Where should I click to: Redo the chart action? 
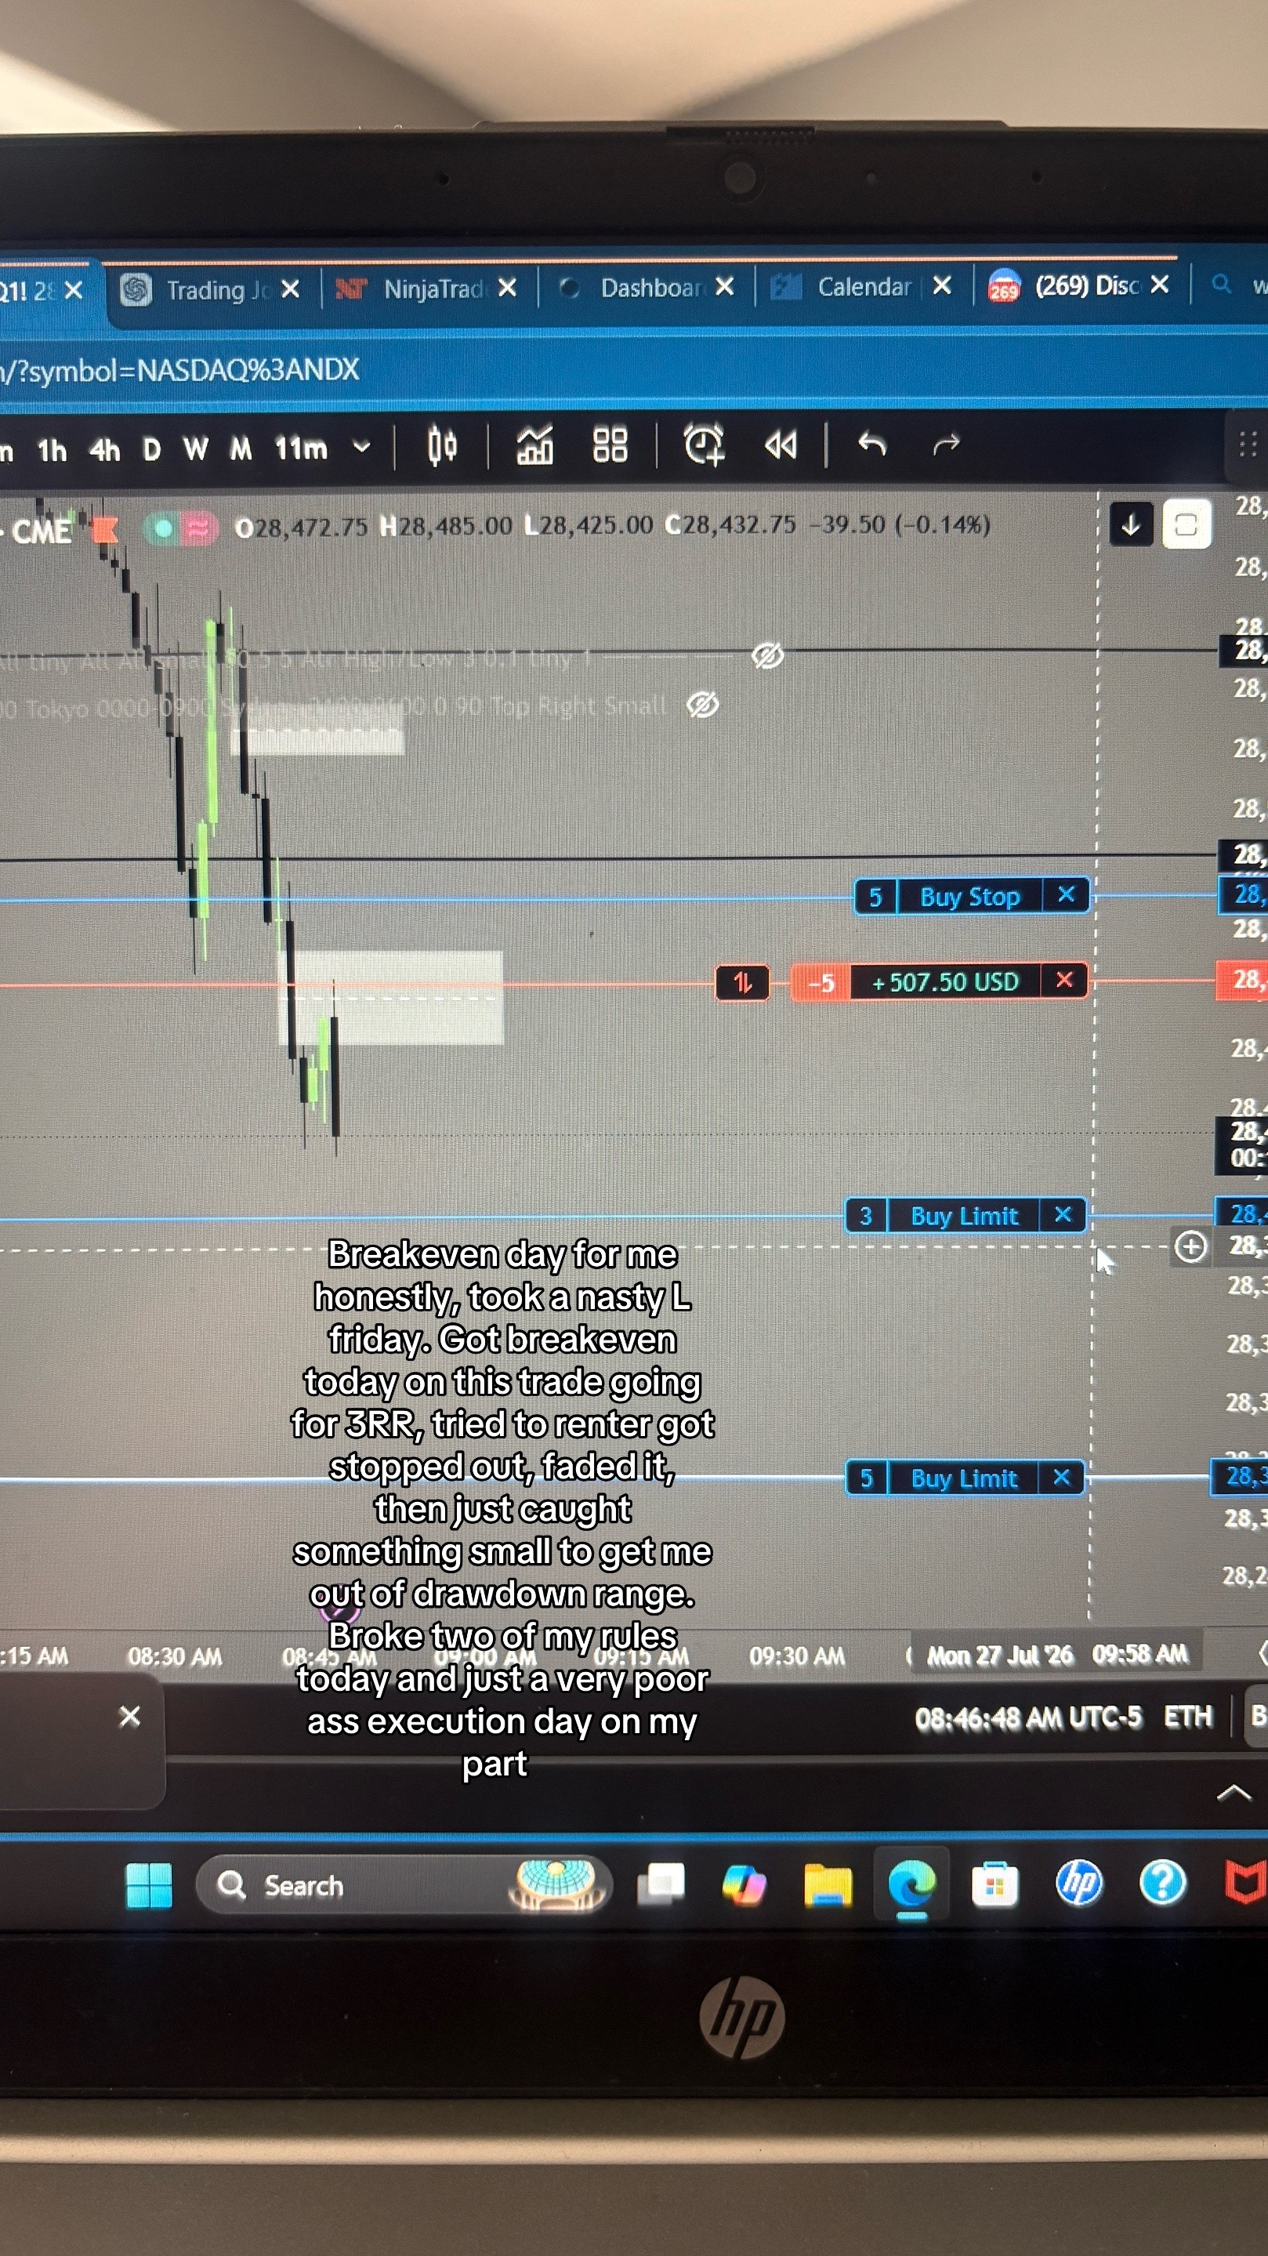[x=946, y=446]
